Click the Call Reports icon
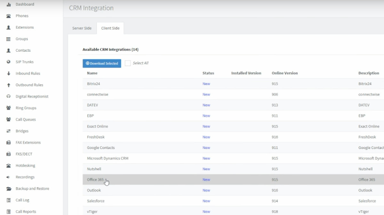This screenshot has width=384, height=215. click(x=9, y=212)
